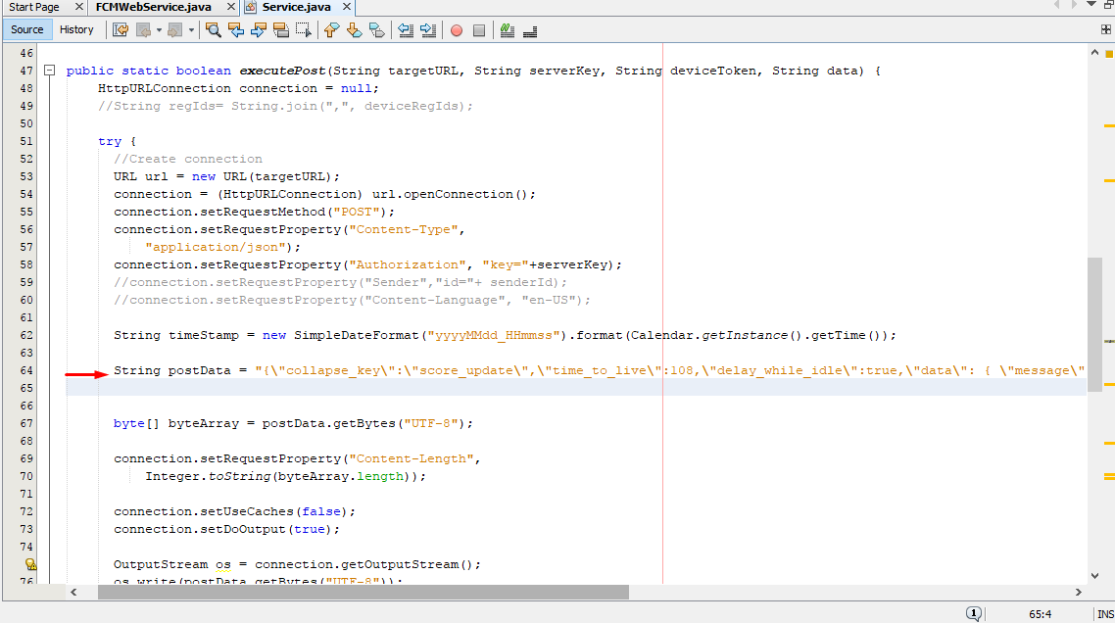This screenshot has height=623, width=1115.
Task: Toggle rectangular selection mode
Action: (x=304, y=29)
